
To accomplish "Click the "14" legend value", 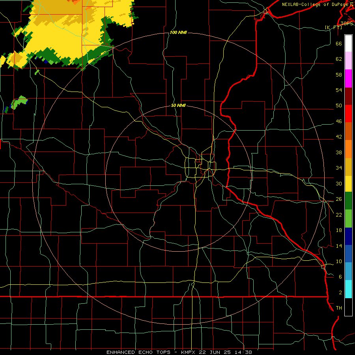I will click(x=339, y=246).
